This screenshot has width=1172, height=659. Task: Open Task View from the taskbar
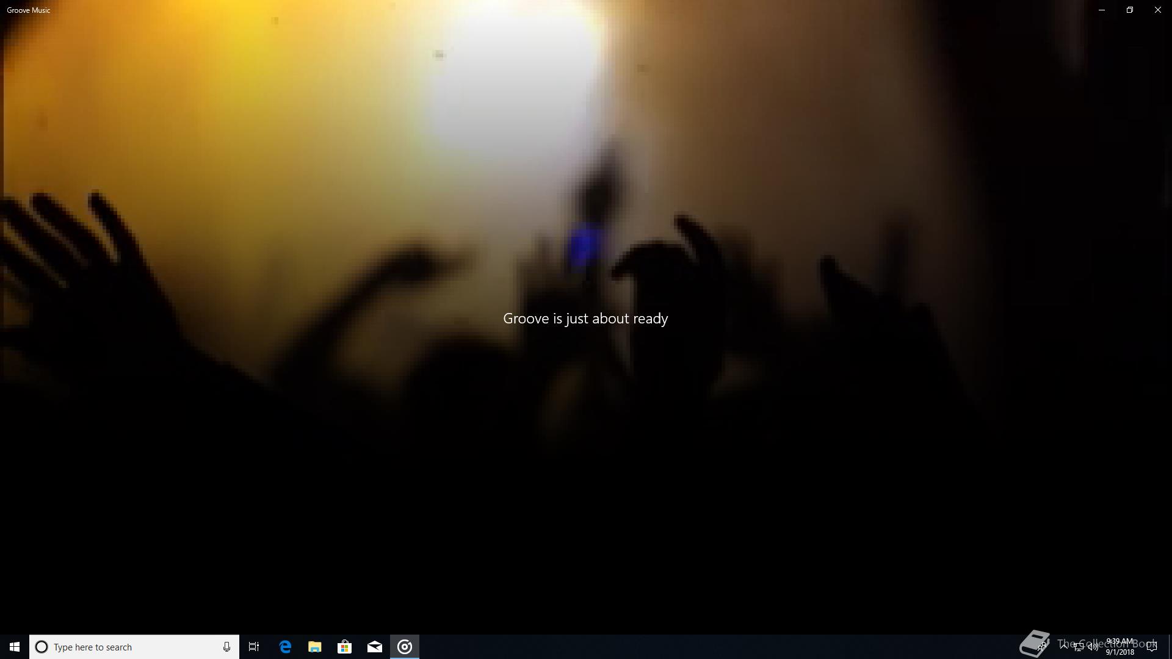[254, 647]
